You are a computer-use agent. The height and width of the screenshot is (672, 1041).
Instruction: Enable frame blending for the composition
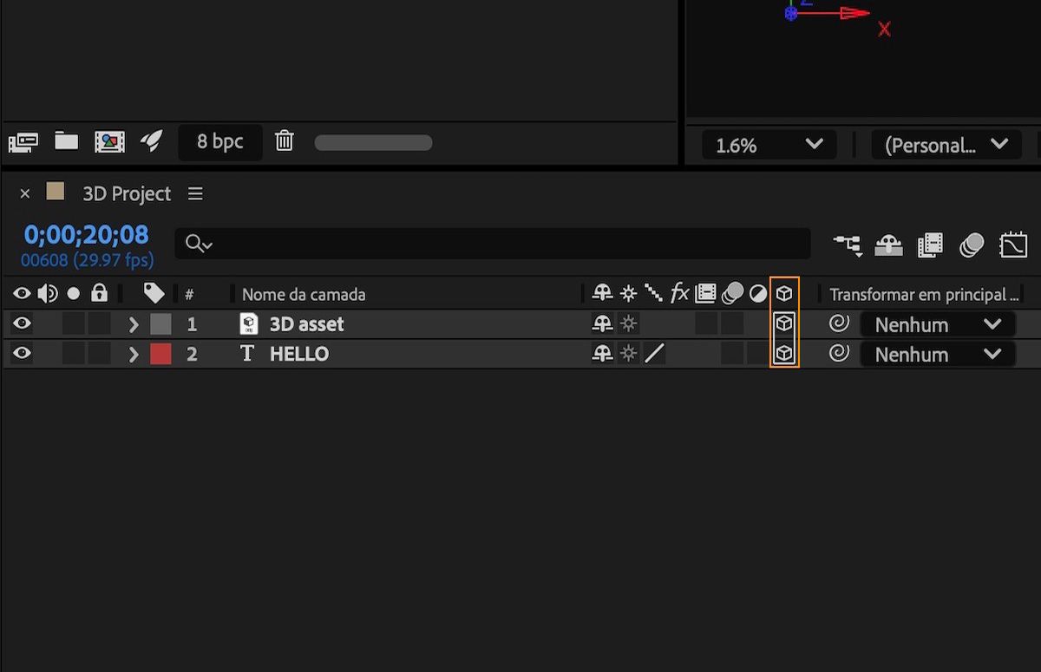tap(930, 245)
